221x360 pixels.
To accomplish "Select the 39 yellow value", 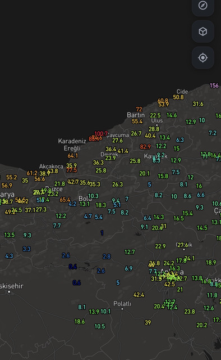I will (148, 322).
